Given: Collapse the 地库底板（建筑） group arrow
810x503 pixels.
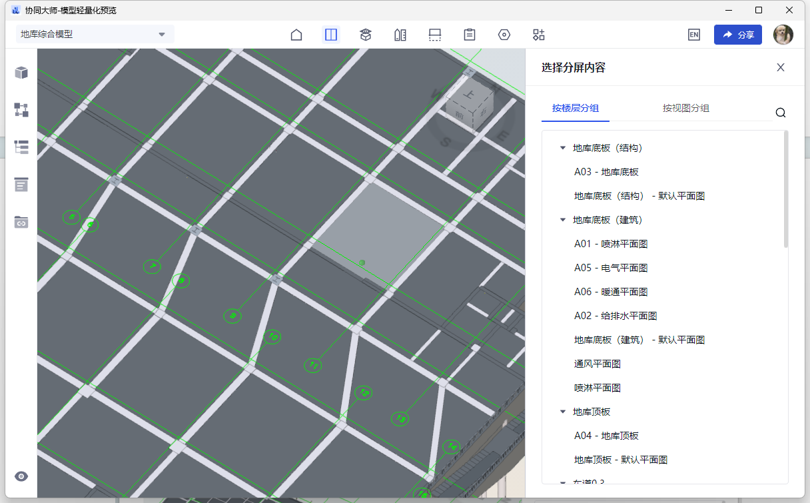Looking at the screenshot, I should pos(563,220).
